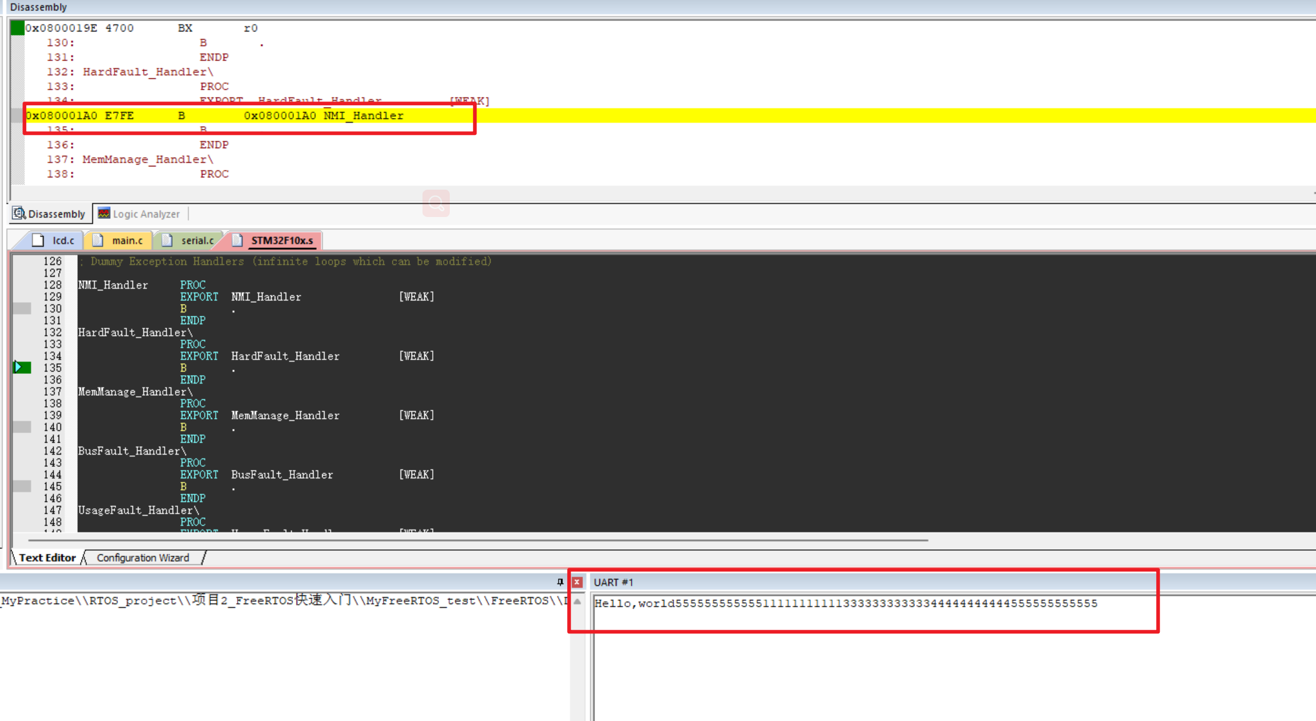Click the lcd.c document icon

38,240
